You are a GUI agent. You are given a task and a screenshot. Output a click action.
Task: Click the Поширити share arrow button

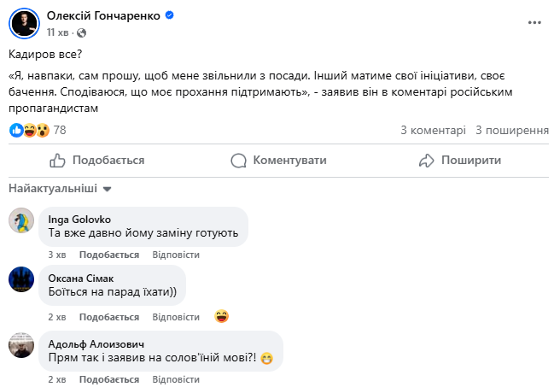459,160
